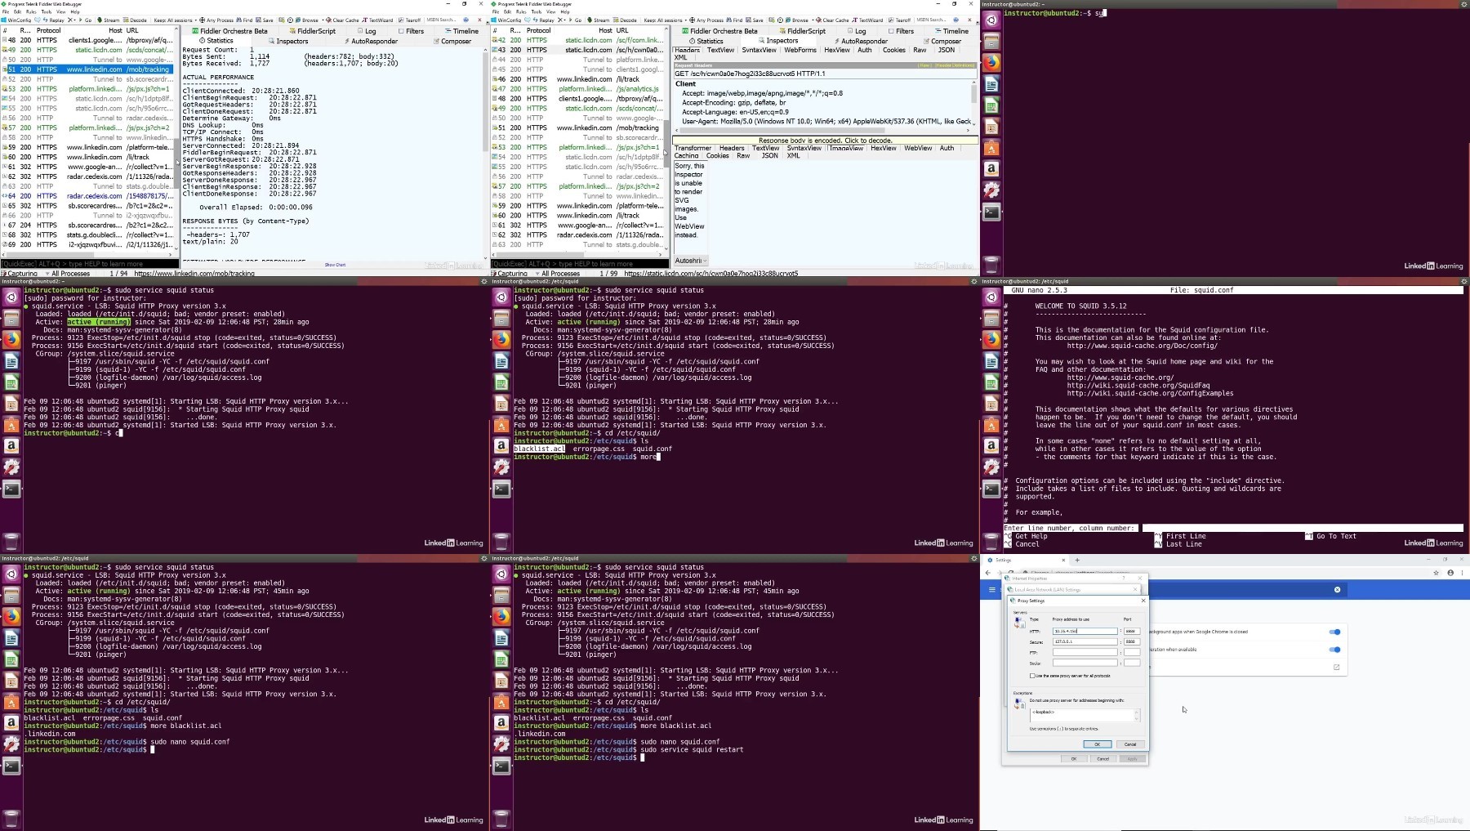
Task: Click the Chrome bookmark star icon
Action: (1436, 573)
